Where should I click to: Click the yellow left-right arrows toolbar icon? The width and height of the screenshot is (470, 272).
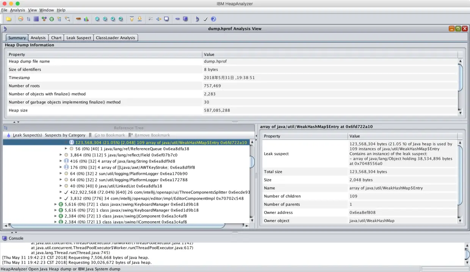158,19
